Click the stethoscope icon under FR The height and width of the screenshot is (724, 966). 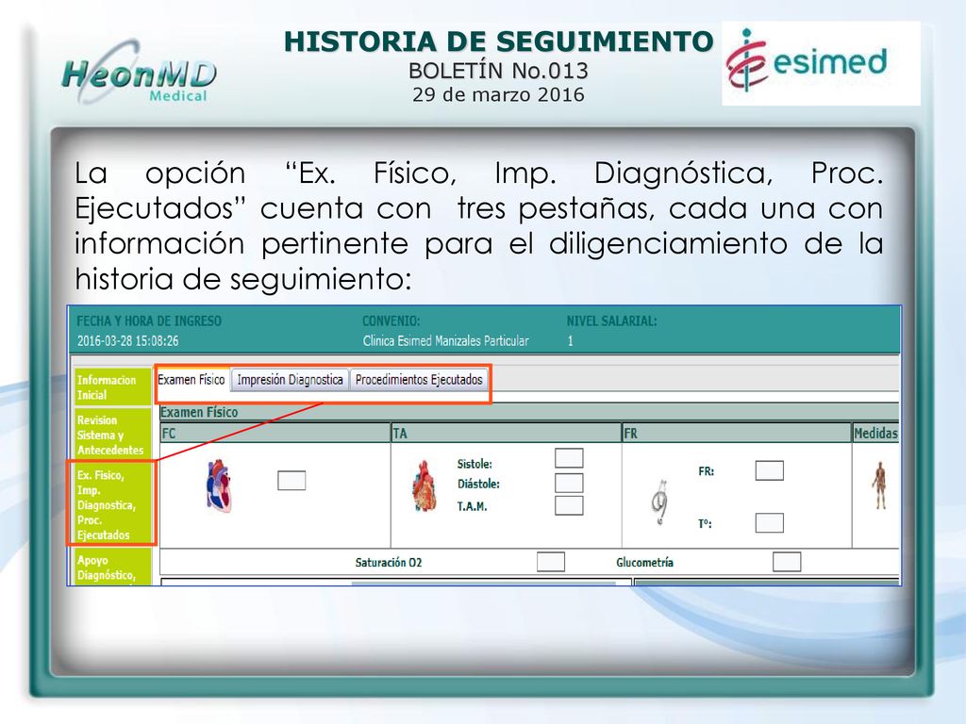(659, 502)
